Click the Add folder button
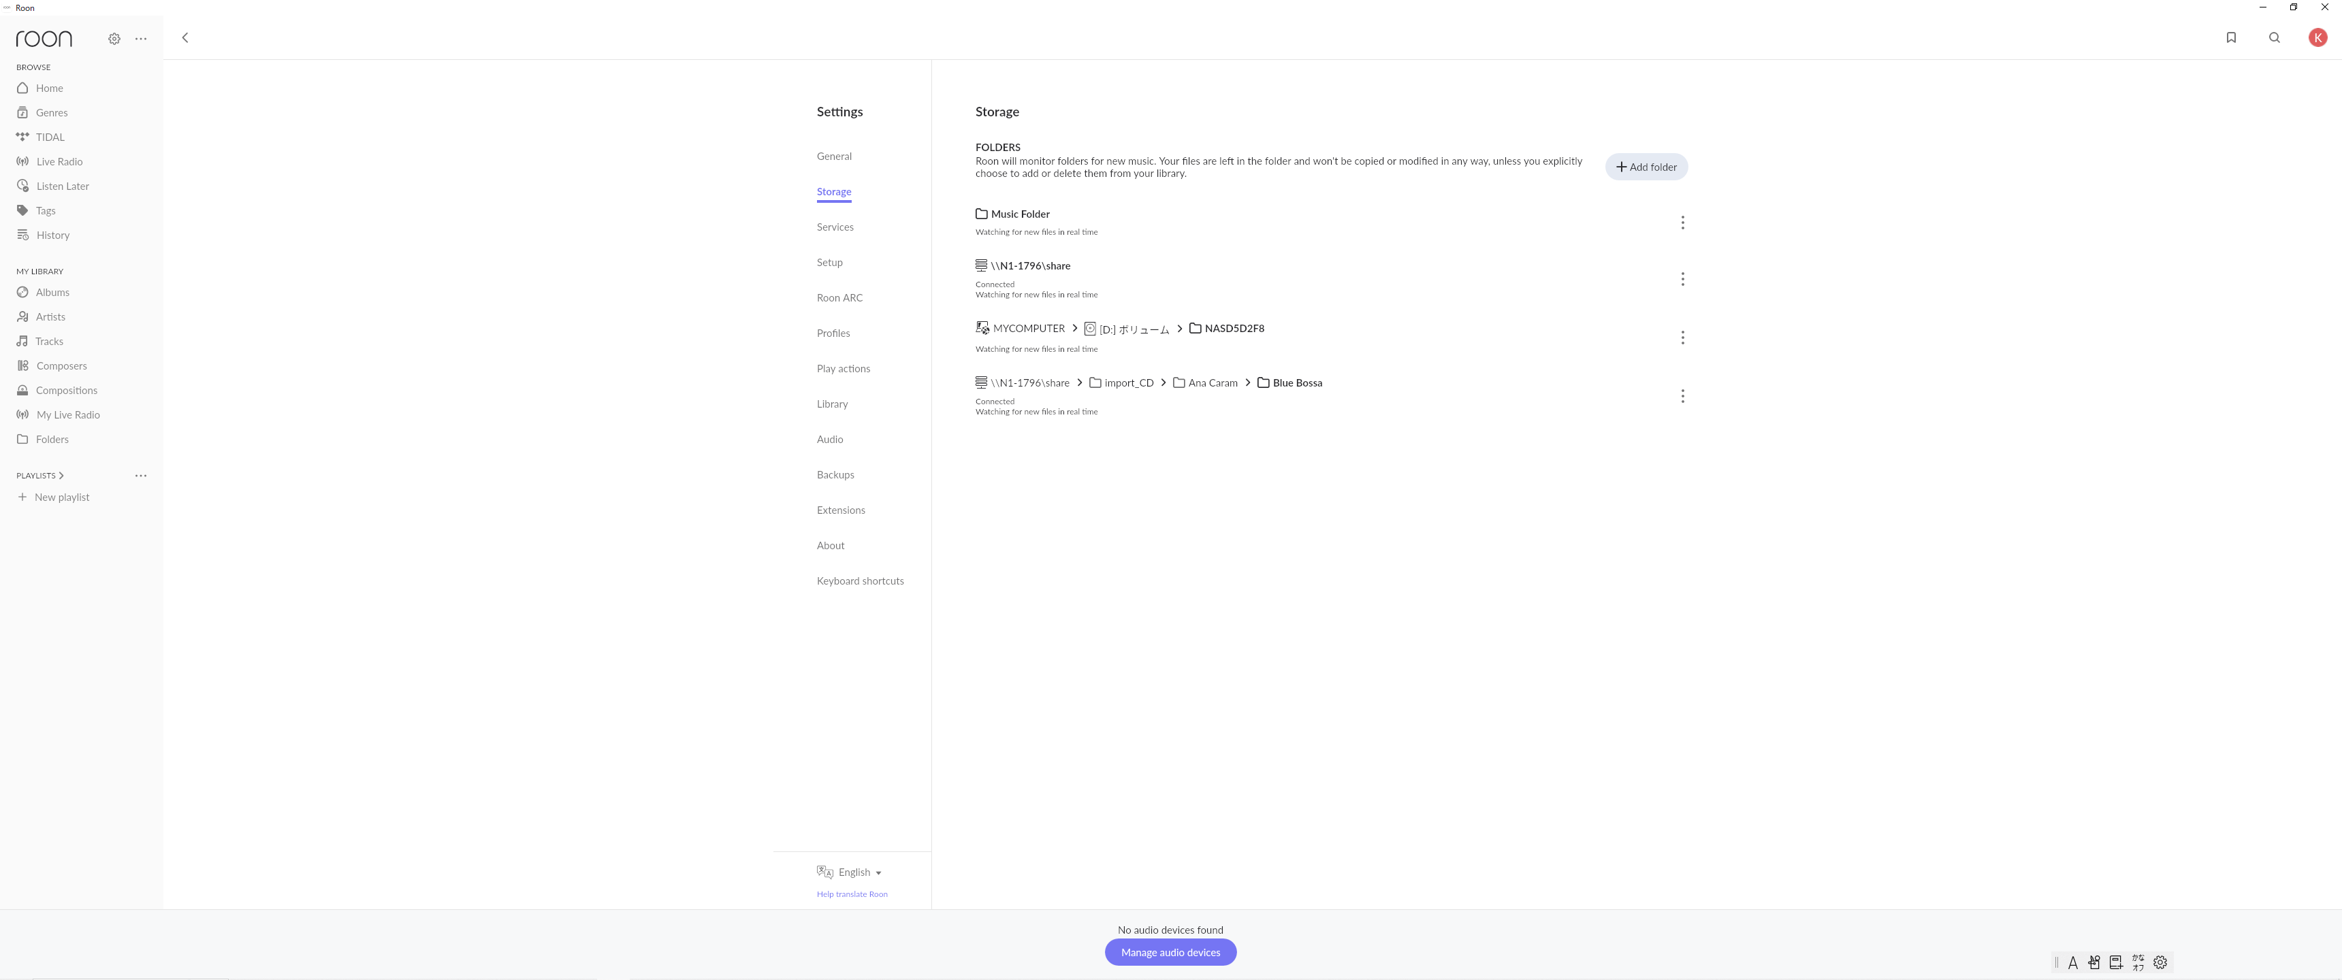The height and width of the screenshot is (980, 2342). 1646,167
